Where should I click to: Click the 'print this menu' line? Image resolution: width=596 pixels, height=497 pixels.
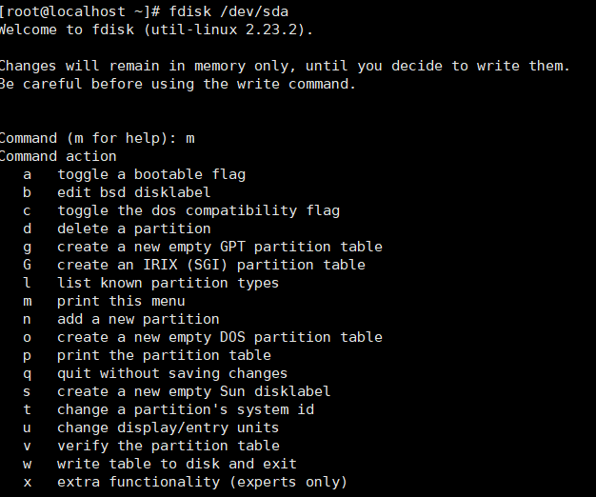(x=120, y=301)
